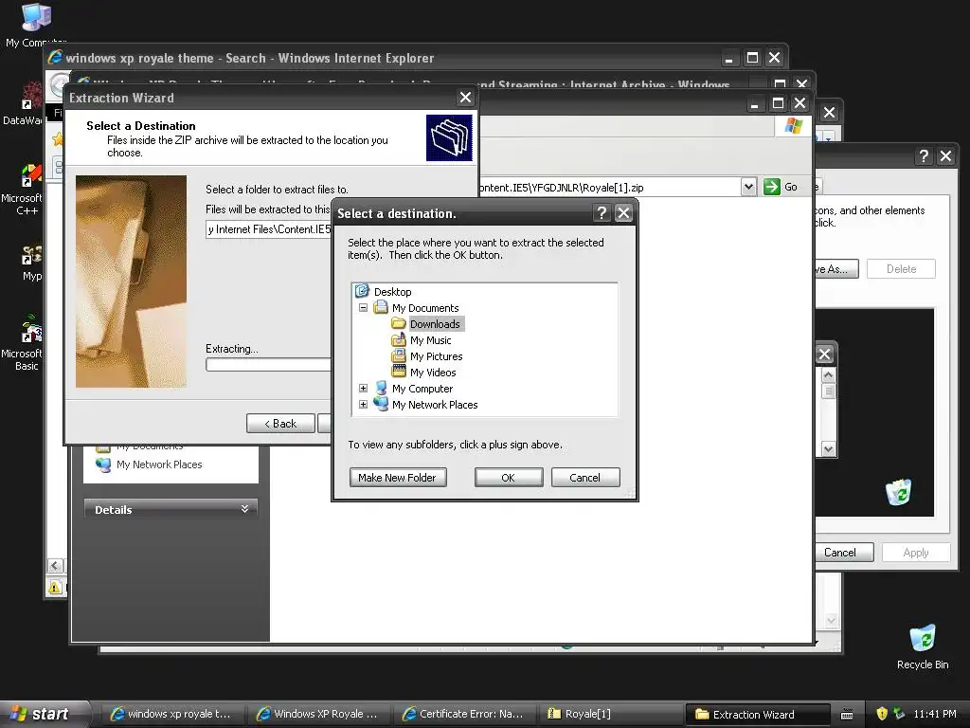Expand the Details panel chevron
Screen dimensions: 970x728
point(245,509)
